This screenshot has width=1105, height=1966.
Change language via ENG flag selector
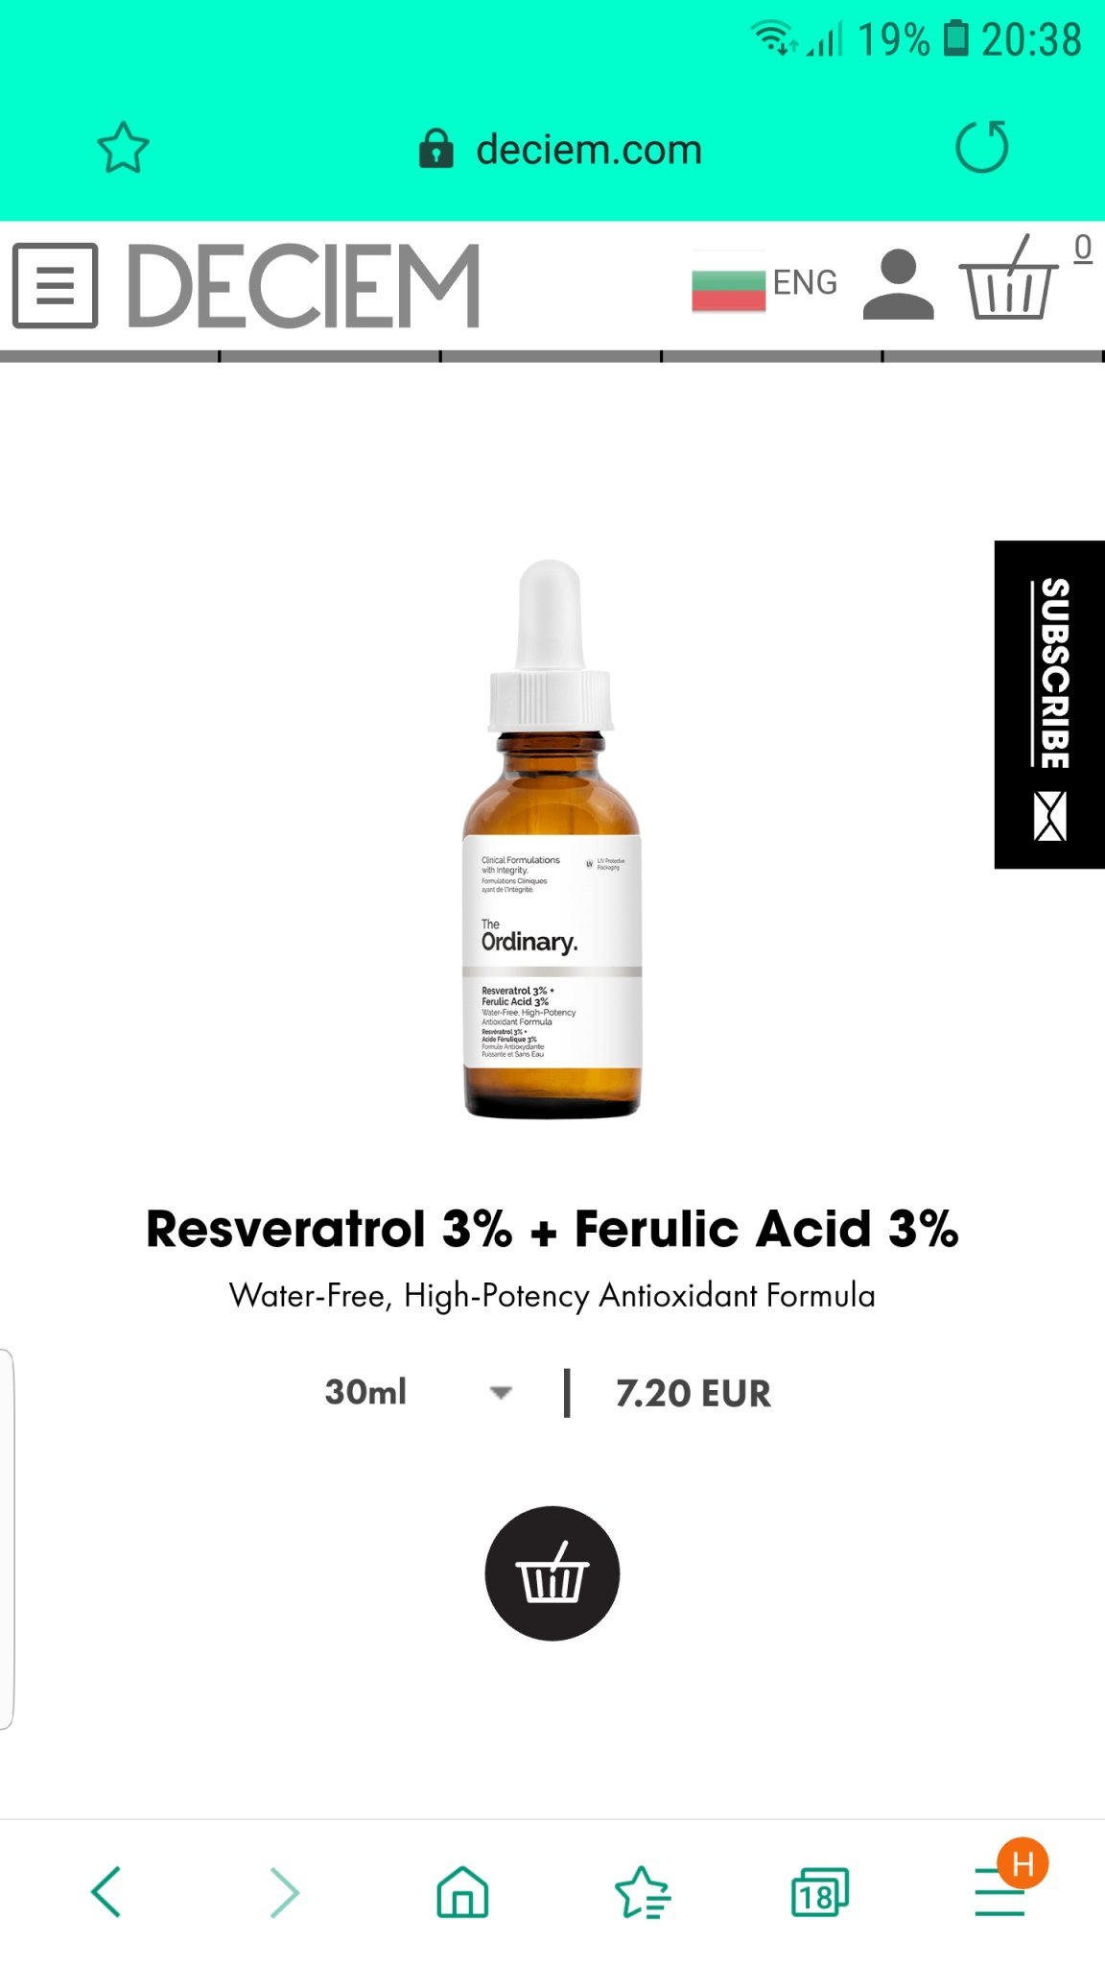[764, 282]
